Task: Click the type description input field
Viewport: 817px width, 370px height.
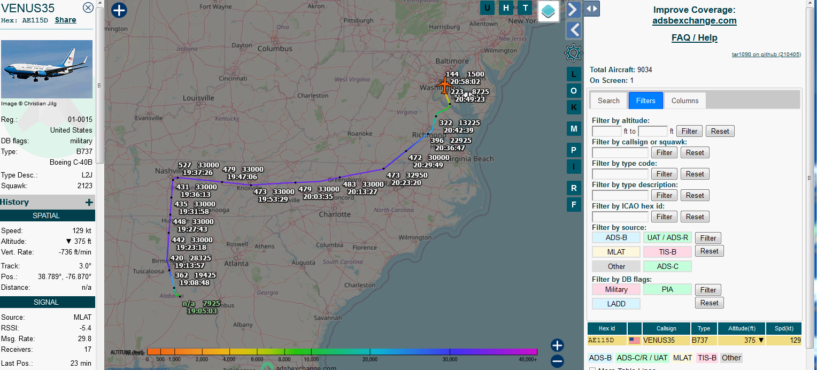Action: [x=620, y=195]
